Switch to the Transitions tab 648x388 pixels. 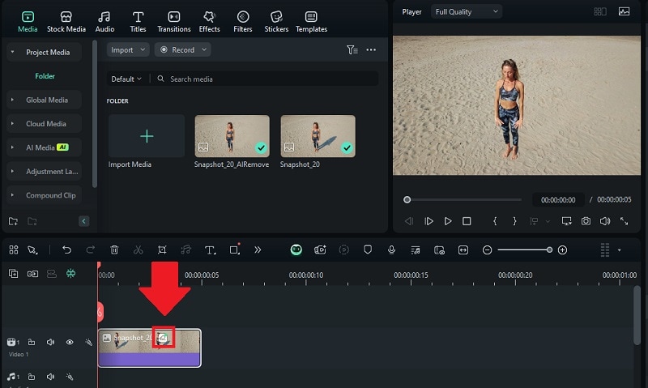click(x=174, y=22)
